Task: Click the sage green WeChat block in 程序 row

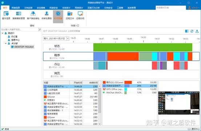Action: (145, 56)
